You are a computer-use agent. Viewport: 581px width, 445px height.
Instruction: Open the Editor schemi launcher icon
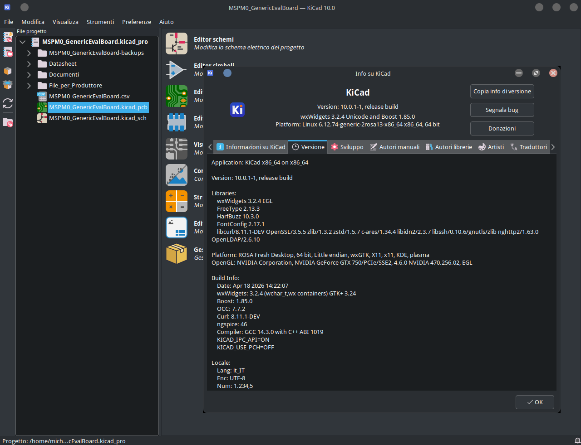177,44
